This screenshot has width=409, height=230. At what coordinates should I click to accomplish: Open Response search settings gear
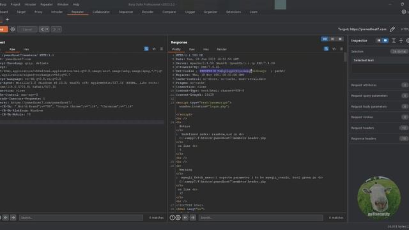pos(178,217)
